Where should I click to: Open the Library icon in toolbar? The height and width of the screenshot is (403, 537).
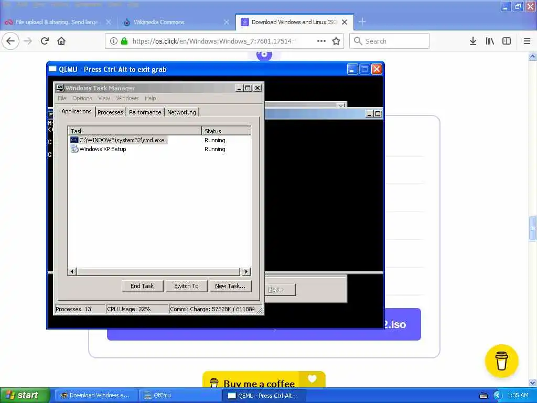coord(490,41)
